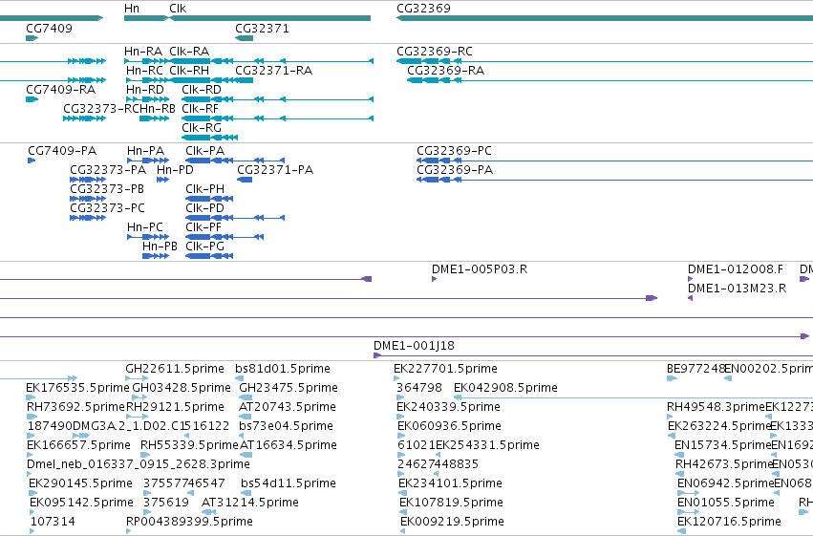The height and width of the screenshot is (536, 813).
Task: Select protein CG32373-PA
Action: [x=108, y=170]
